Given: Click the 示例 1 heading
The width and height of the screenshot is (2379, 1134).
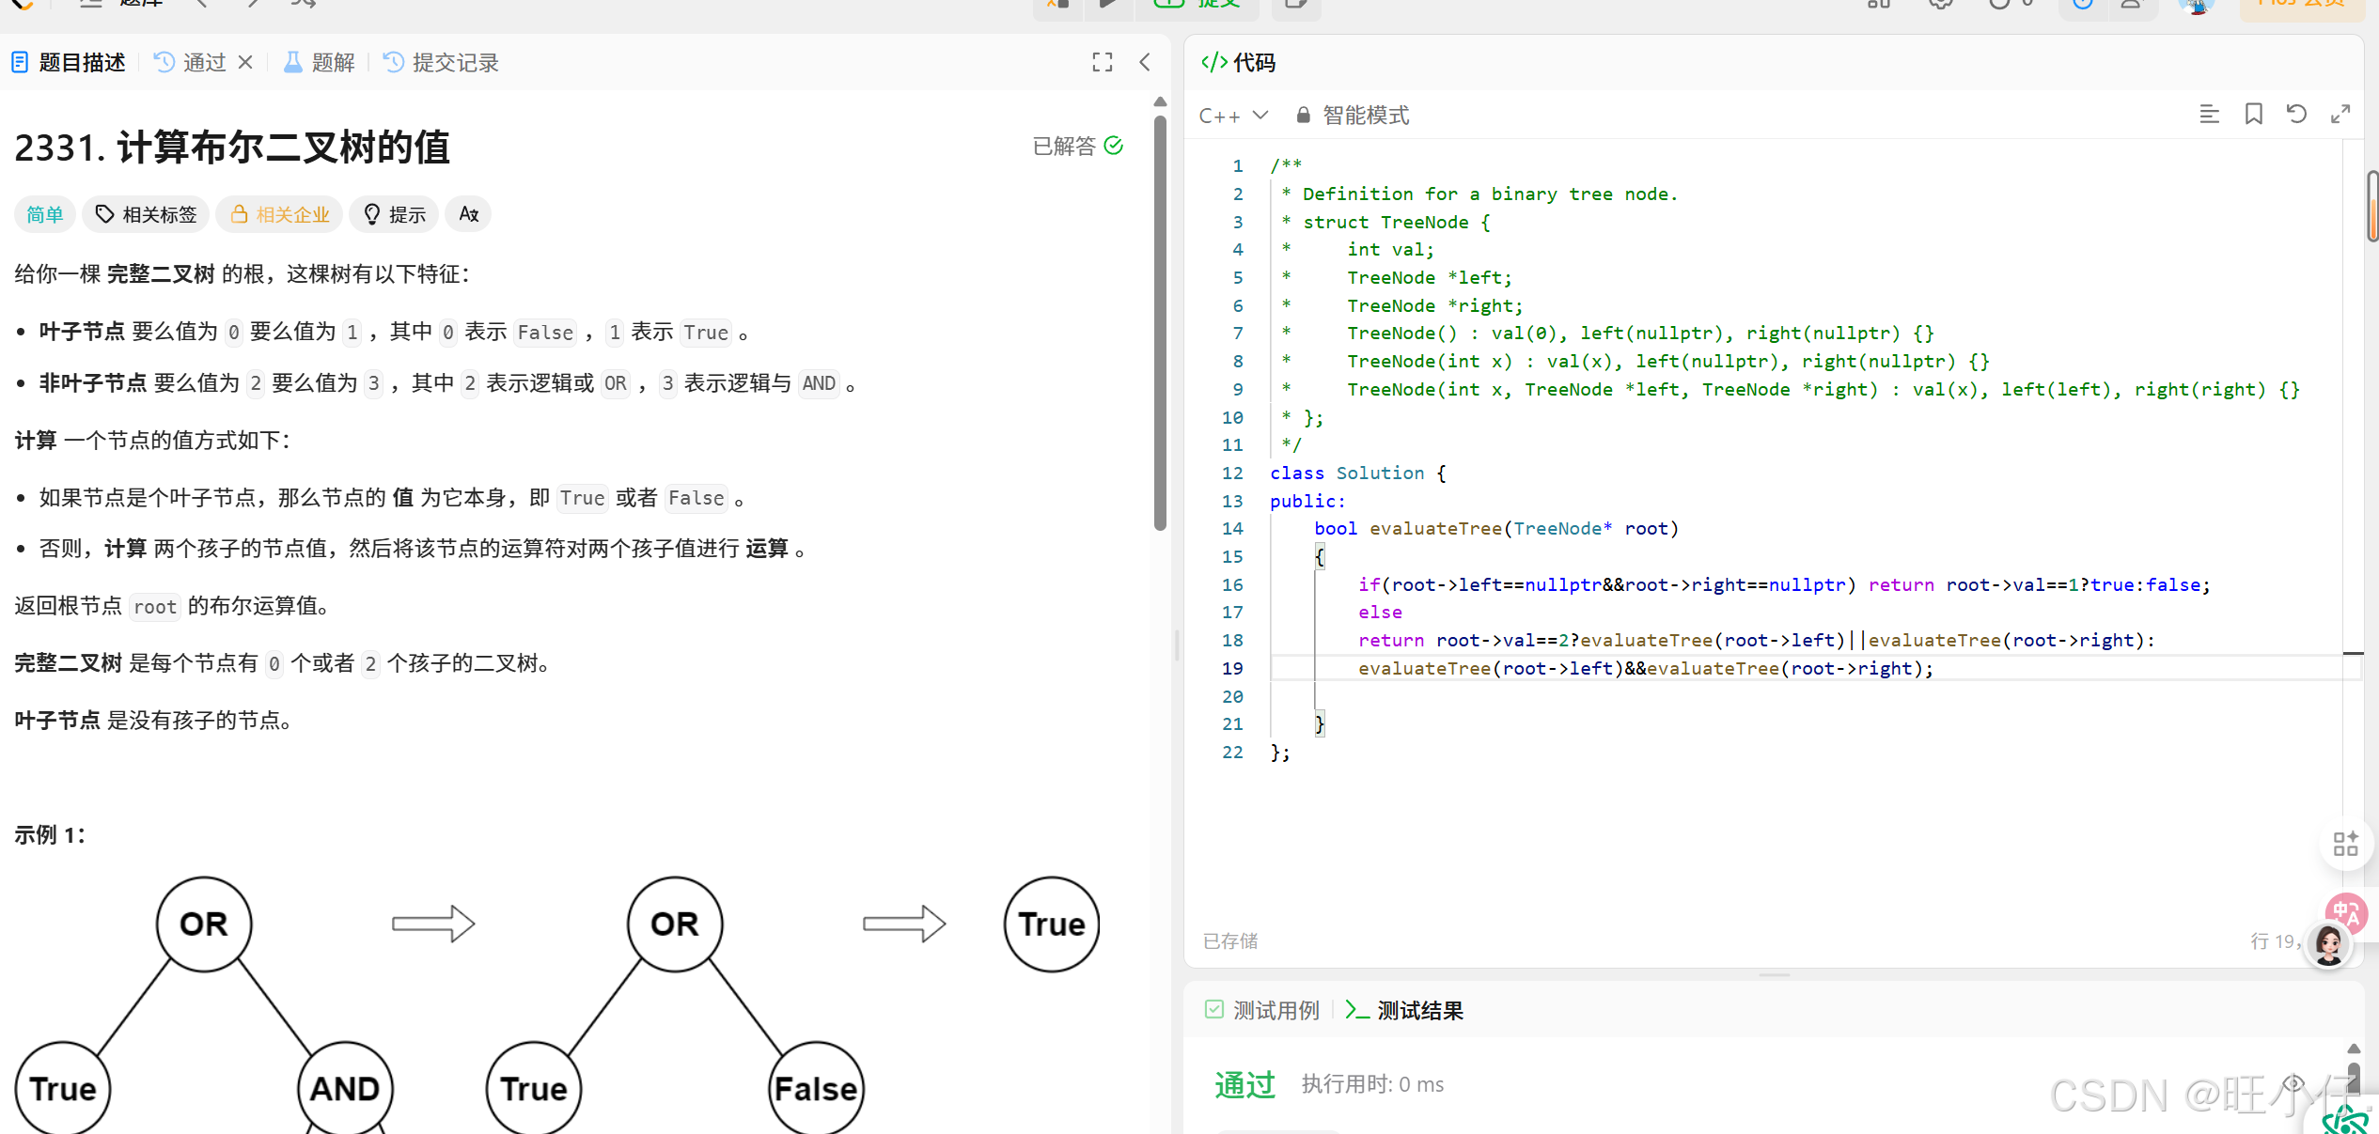Looking at the screenshot, I should [x=50, y=835].
